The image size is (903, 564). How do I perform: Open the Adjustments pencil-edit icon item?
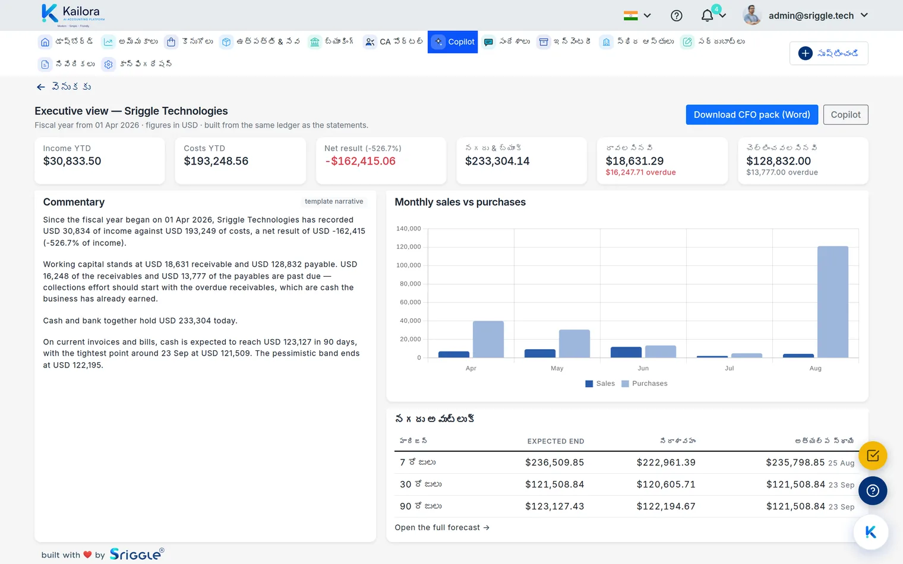[687, 42]
